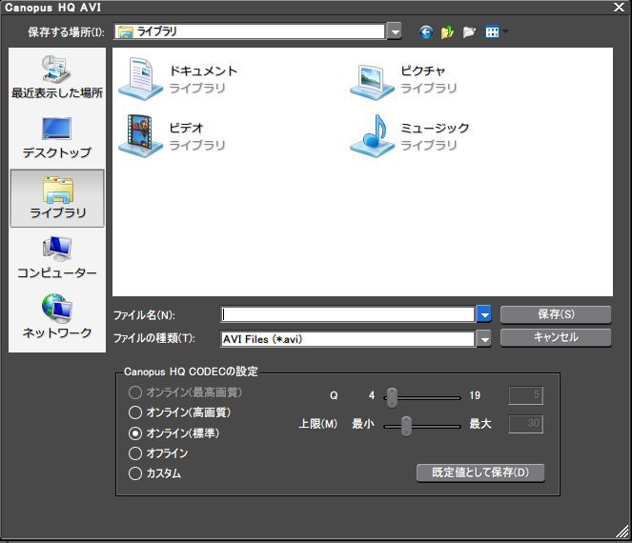Click the dialog resize grip corner

[x=622, y=532]
